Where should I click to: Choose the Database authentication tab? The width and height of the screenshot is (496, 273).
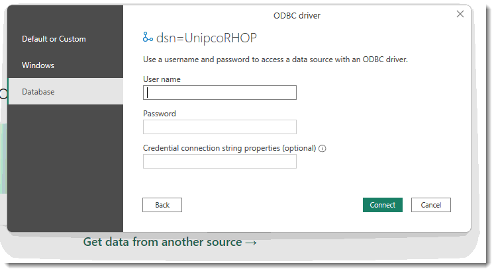click(x=38, y=92)
